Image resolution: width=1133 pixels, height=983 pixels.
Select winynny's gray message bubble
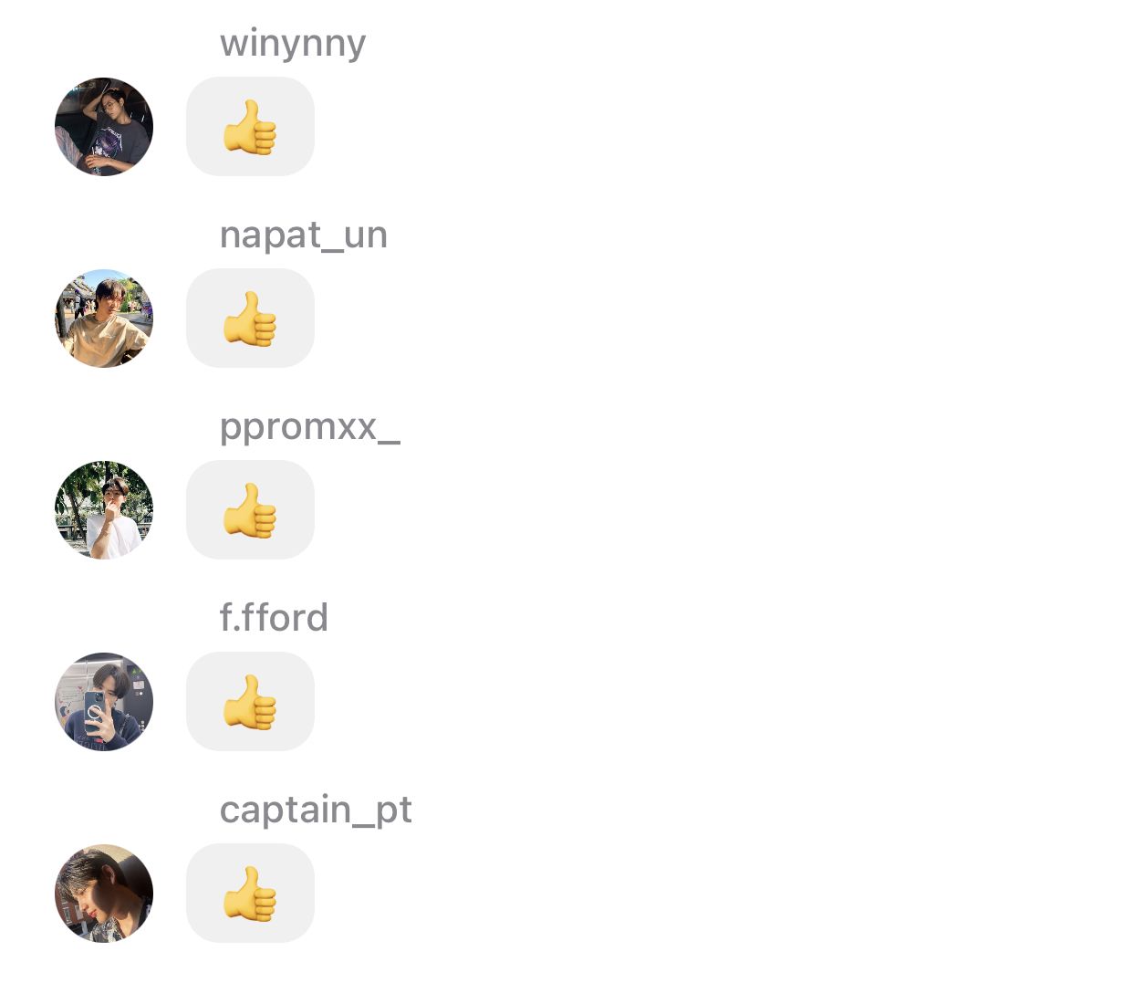point(250,127)
